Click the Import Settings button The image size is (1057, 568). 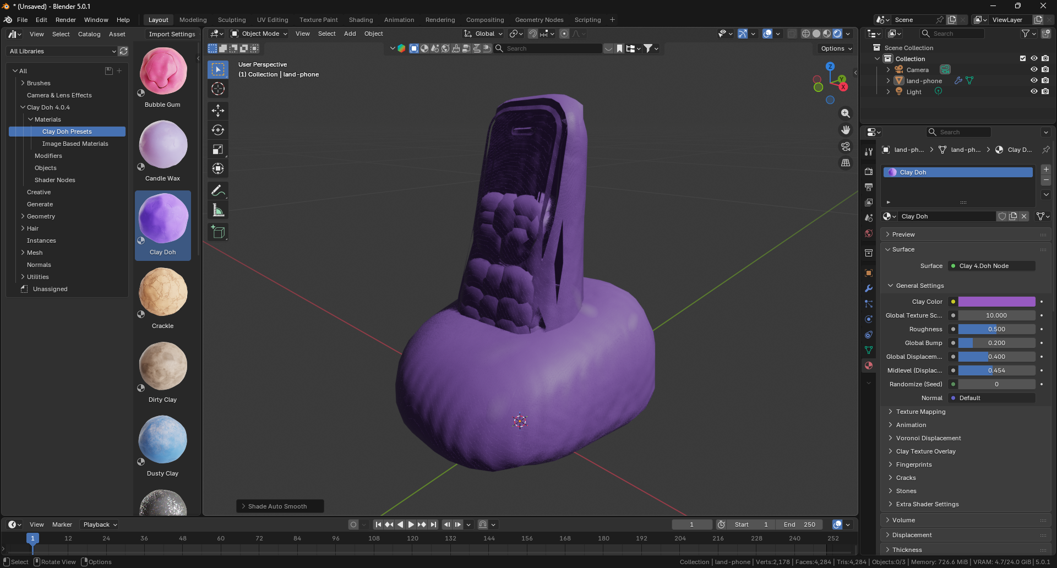pyautogui.click(x=171, y=34)
